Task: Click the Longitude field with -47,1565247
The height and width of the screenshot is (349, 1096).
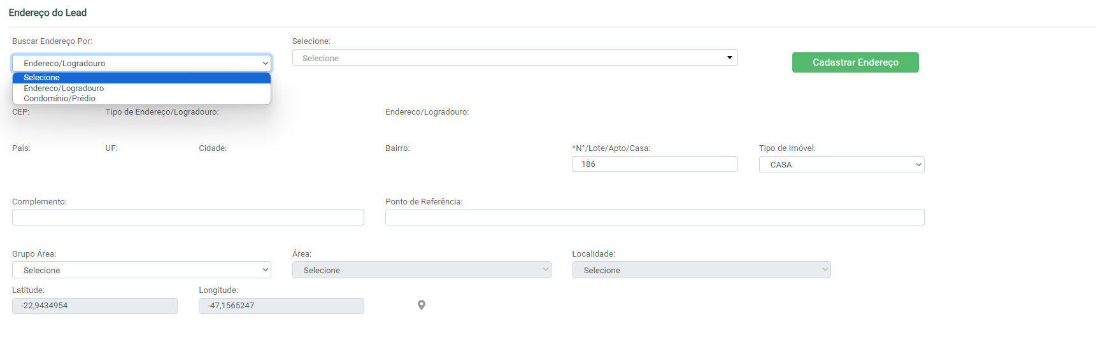Action: point(281,306)
